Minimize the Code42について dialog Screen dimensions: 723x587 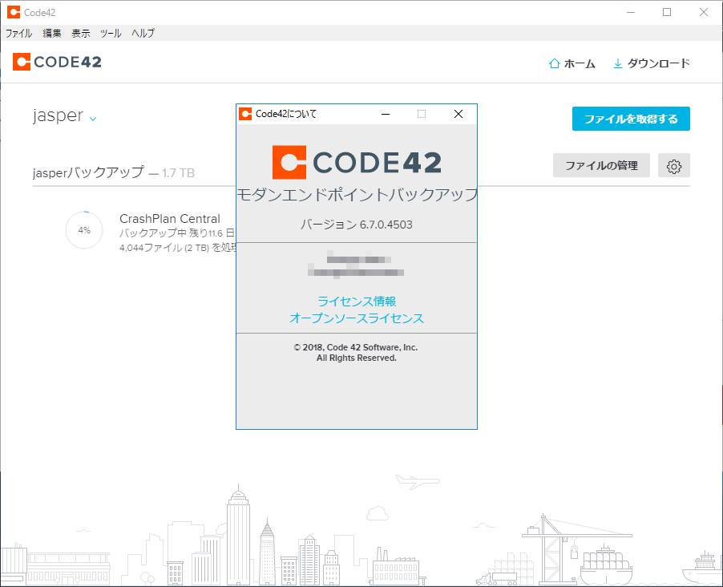click(x=386, y=114)
